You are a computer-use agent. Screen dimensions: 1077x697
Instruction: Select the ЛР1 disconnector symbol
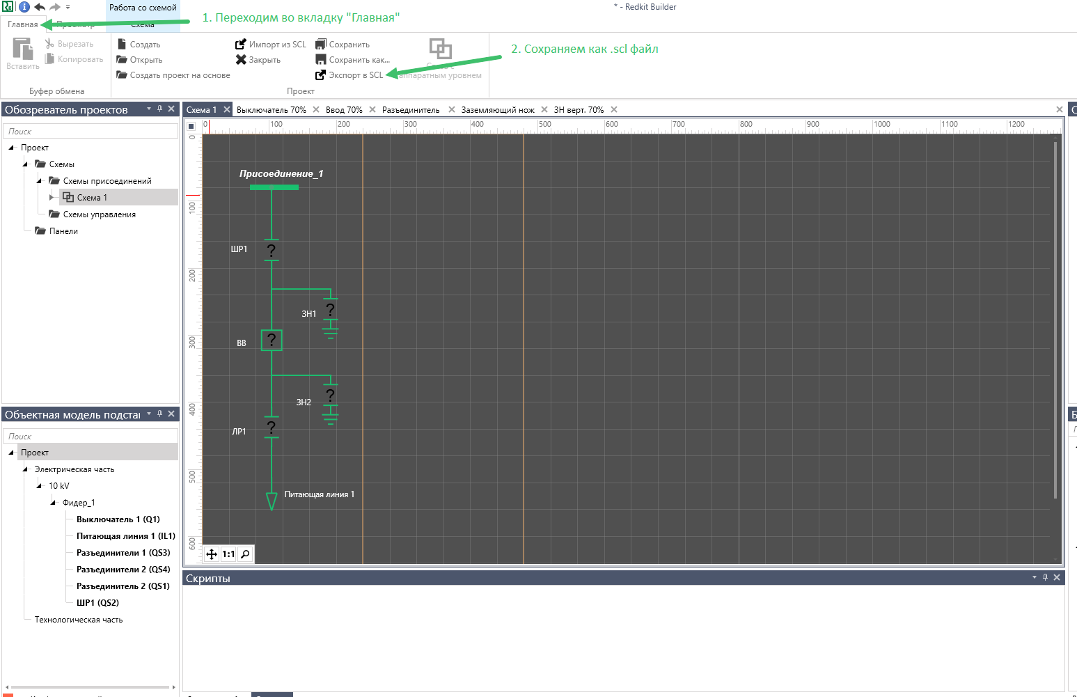pyautogui.click(x=272, y=427)
